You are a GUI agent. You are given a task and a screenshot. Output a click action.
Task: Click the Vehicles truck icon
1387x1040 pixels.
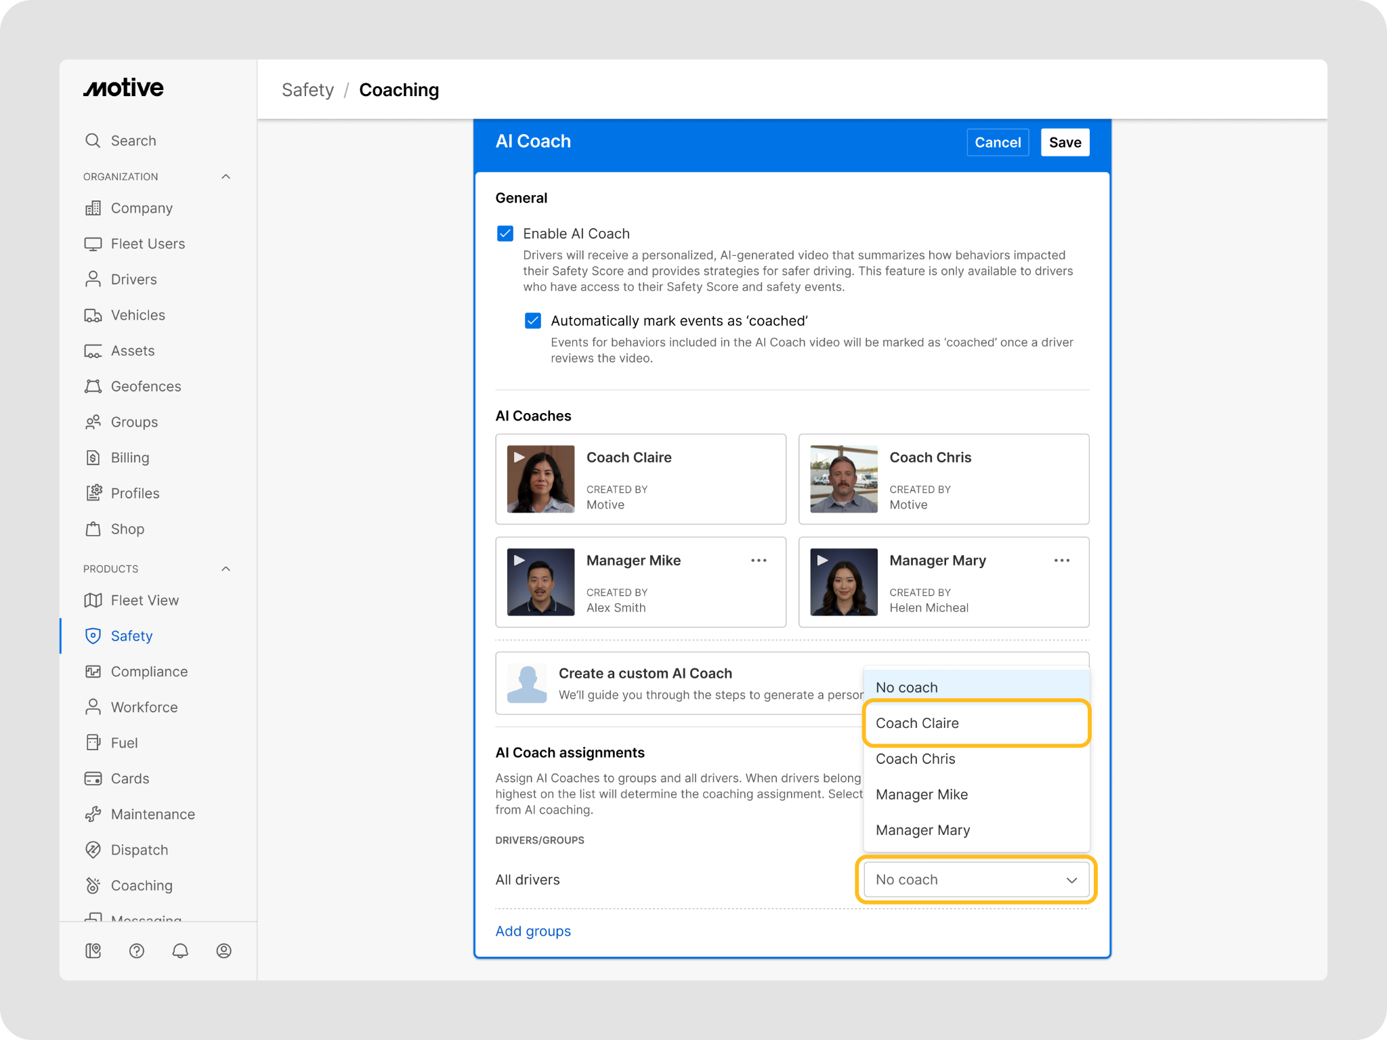tap(93, 315)
